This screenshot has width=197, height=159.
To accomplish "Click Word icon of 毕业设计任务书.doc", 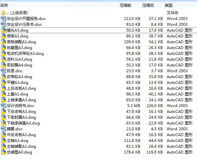I will [x=4, y=24].
